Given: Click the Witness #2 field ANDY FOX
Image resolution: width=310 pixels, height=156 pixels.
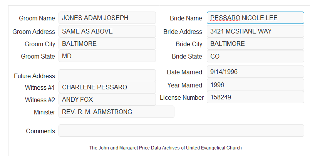Looking at the screenshot, I should pyautogui.click(x=107, y=99).
